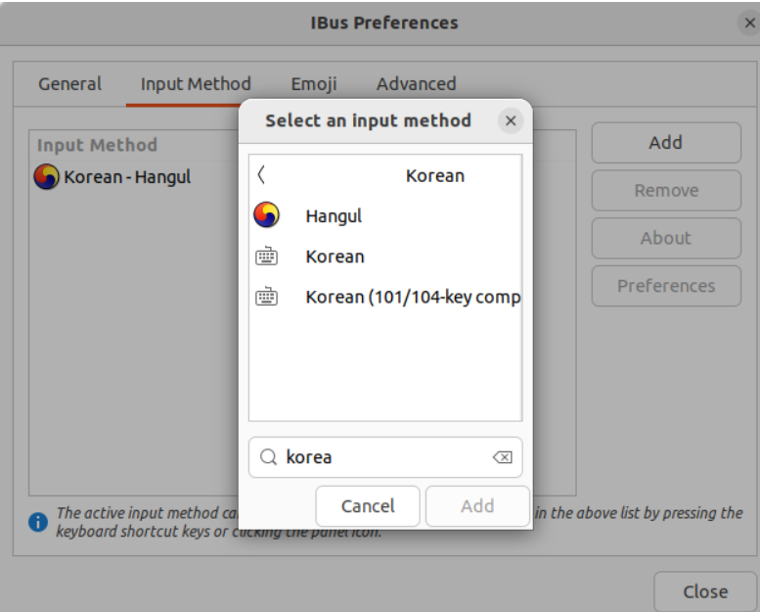Click the Input Method column header
Image resolution: width=760 pixels, height=612 pixels.
[x=97, y=145]
